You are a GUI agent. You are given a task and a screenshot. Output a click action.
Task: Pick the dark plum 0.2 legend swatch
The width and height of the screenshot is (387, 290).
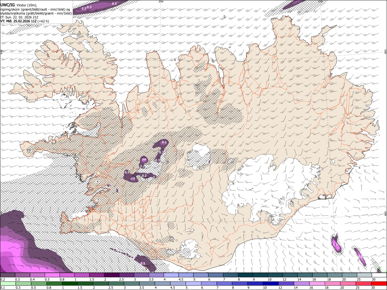(8, 275)
